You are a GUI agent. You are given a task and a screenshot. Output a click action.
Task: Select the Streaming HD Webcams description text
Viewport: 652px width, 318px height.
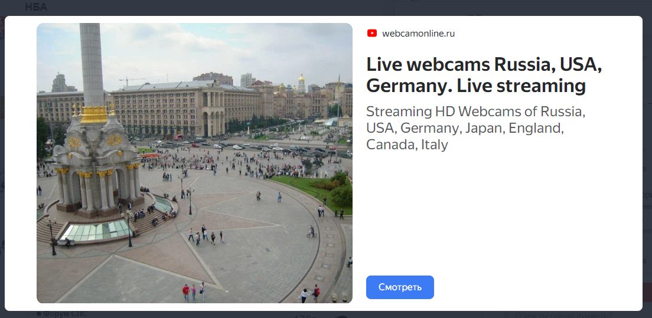pos(475,128)
